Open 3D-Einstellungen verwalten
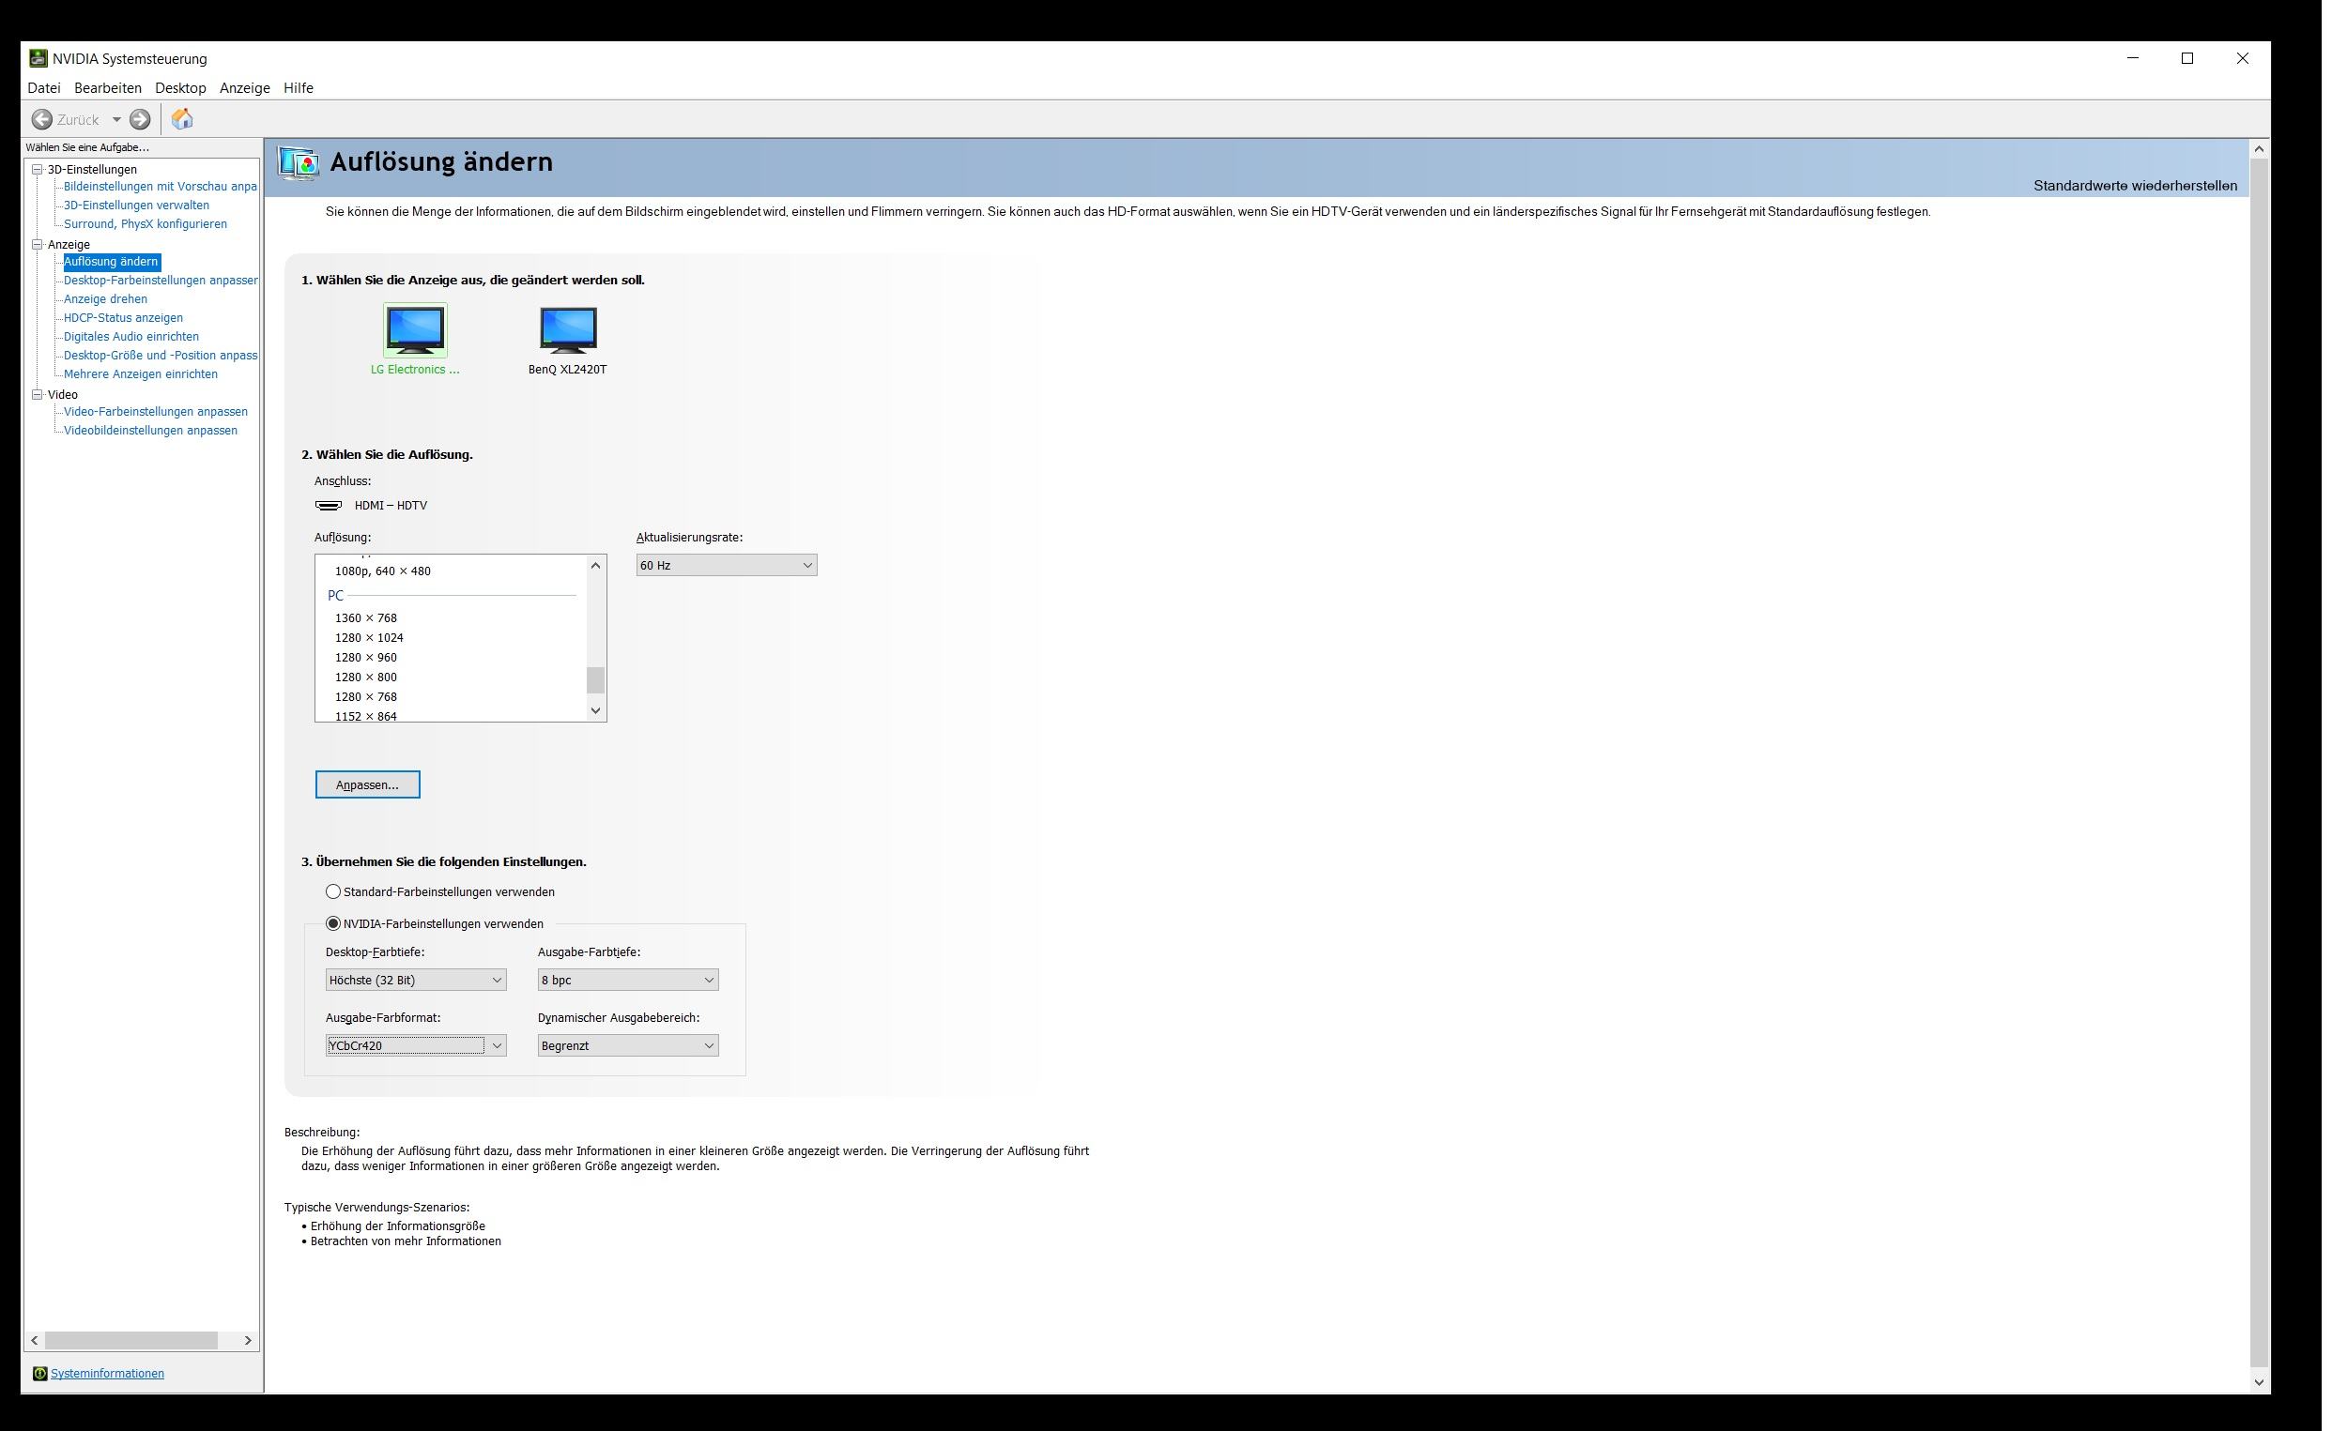This screenshot has height=1431, width=2332. click(x=136, y=206)
